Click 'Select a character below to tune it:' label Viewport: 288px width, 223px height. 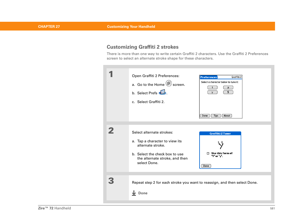coord(220,82)
